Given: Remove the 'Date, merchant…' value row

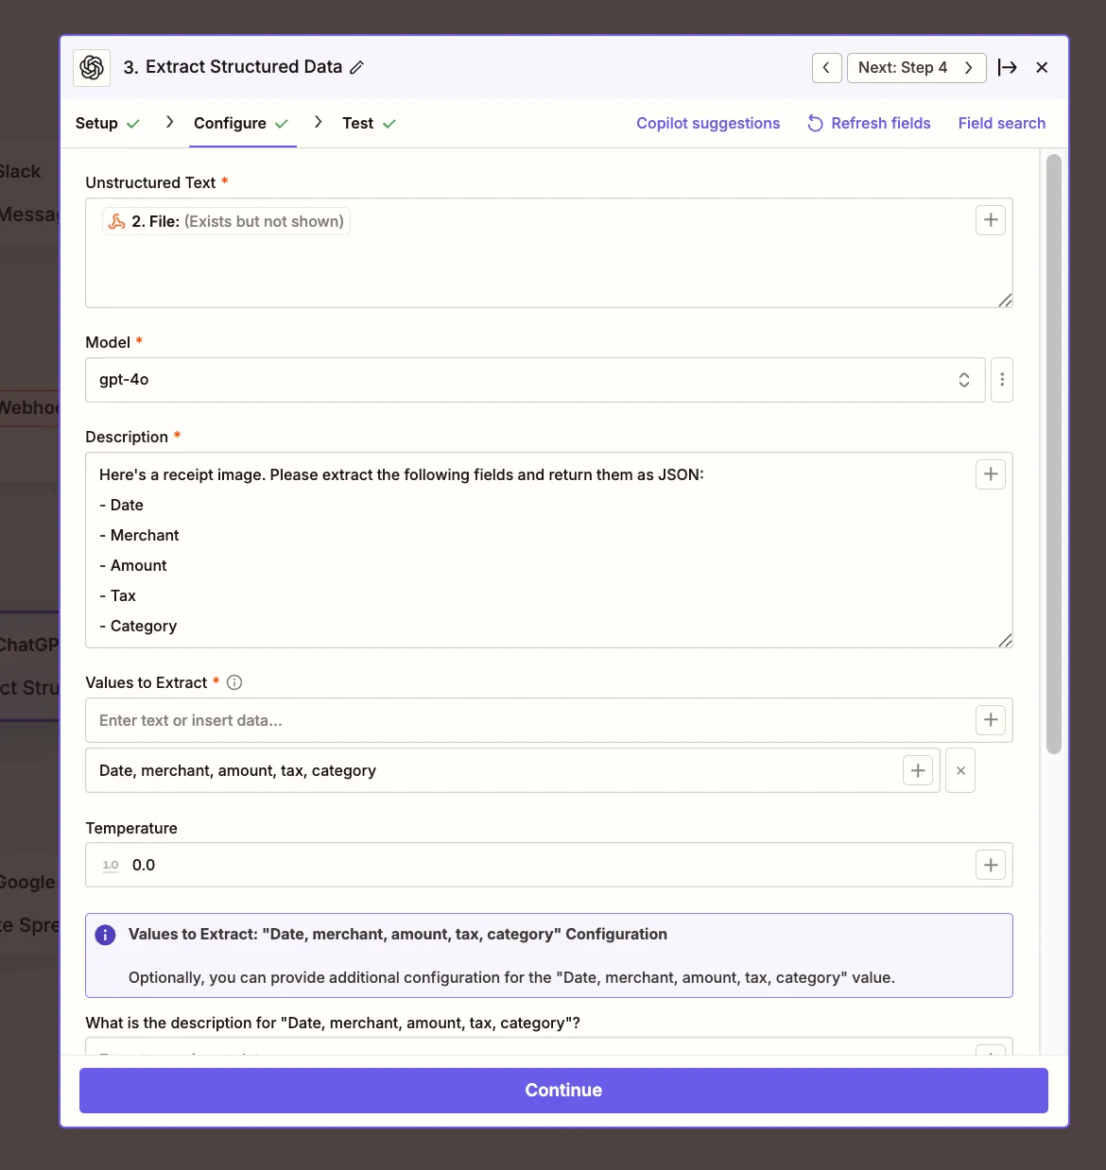Looking at the screenshot, I should click(x=960, y=770).
